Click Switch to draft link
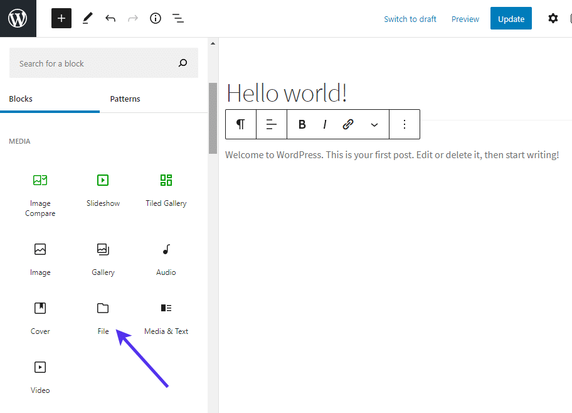 [x=410, y=19]
